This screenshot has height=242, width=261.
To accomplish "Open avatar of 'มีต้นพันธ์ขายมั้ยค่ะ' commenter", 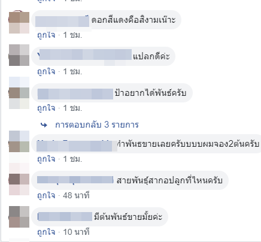I will (x=19, y=217).
